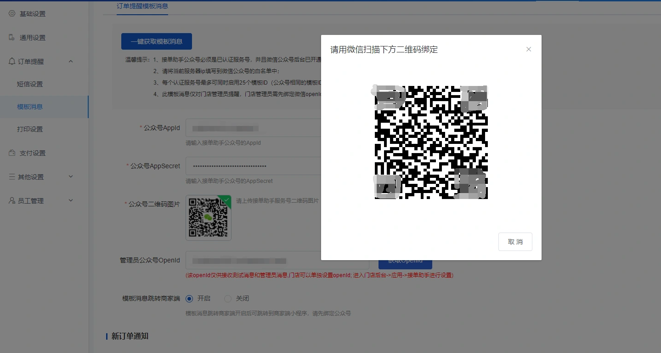Select the 关闭 radio button
Viewport: 661px width, 353px height.
pyautogui.click(x=228, y=299)
